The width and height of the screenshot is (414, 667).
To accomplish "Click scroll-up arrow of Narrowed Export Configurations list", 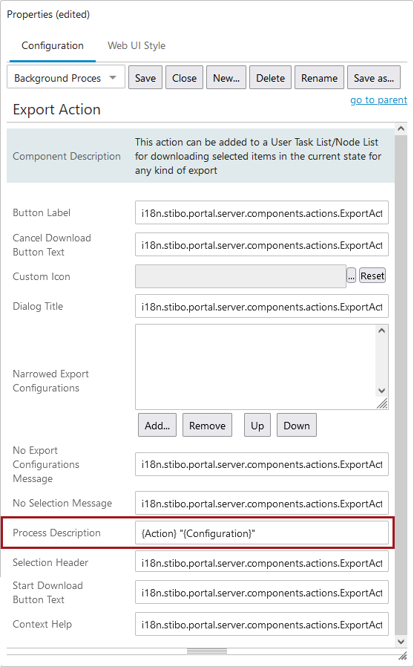I will (x=381, y=331).
